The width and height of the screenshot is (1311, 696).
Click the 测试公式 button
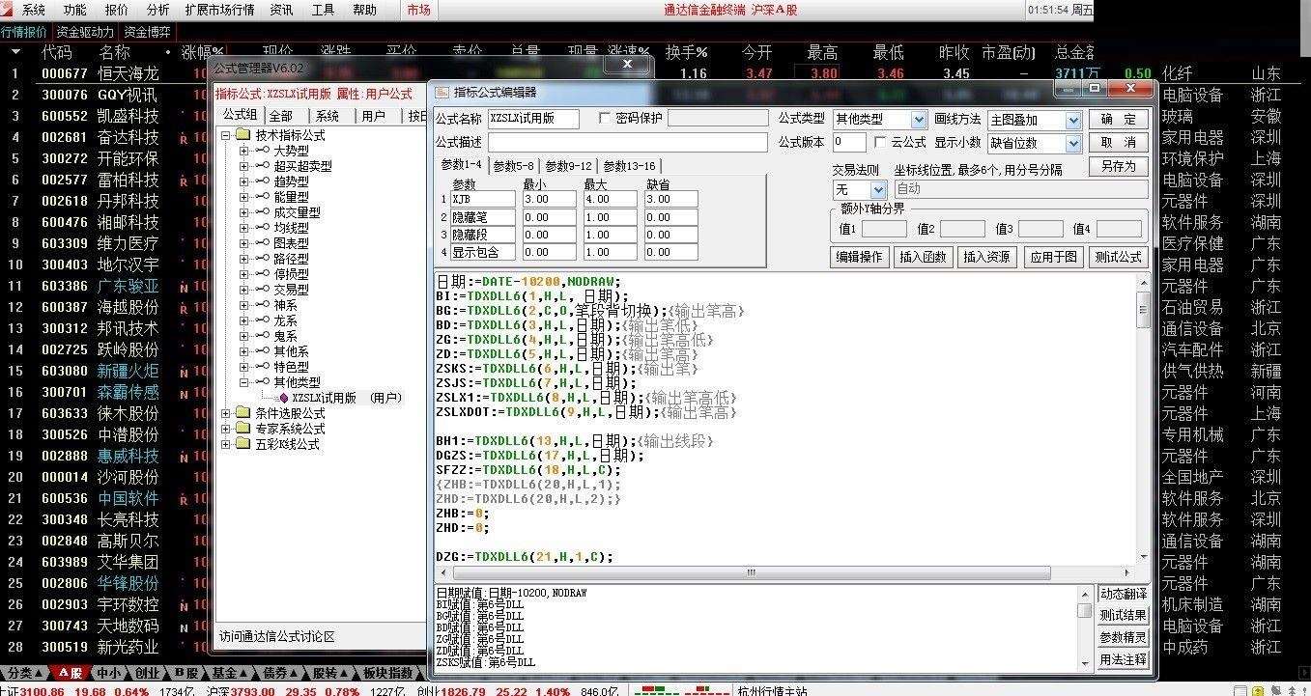[x=1119, y=258]
